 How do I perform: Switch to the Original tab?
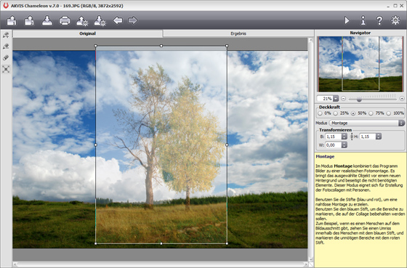(88, 33)
